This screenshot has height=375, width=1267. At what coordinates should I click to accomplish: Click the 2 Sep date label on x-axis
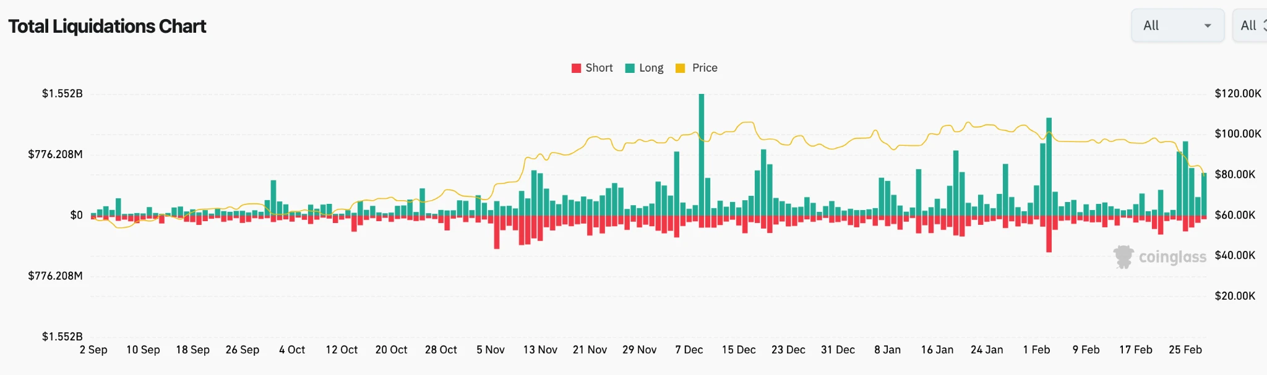click(93, 350)
